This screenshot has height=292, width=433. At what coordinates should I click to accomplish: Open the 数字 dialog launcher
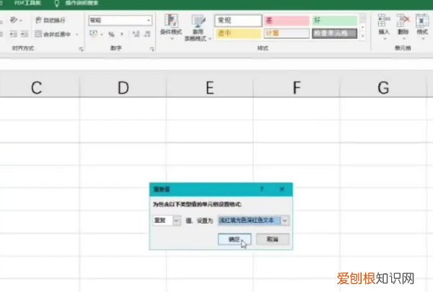click(152, 49)
